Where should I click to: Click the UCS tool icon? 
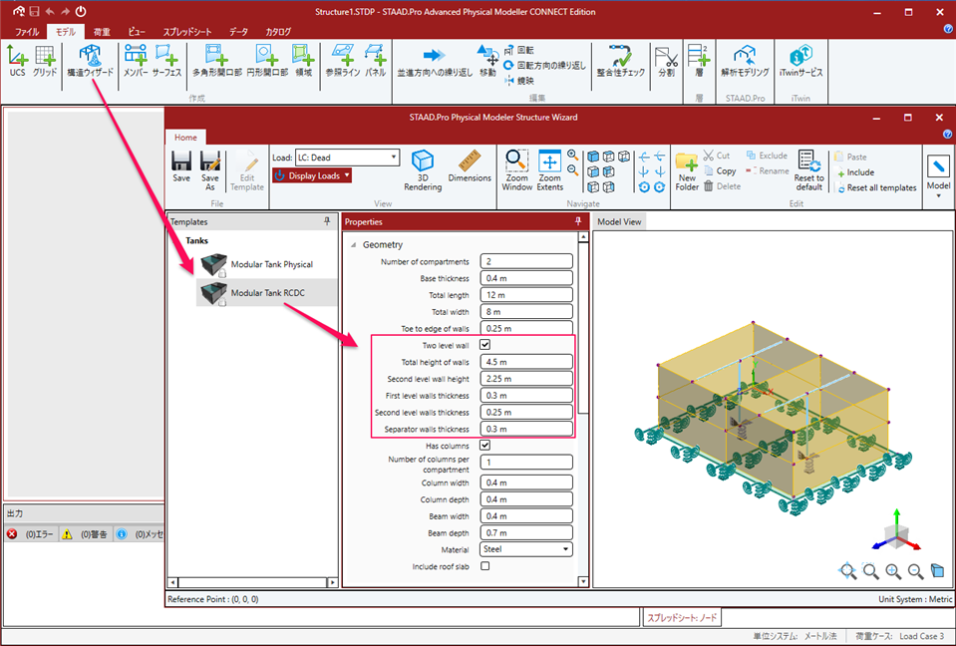(17, 61)
